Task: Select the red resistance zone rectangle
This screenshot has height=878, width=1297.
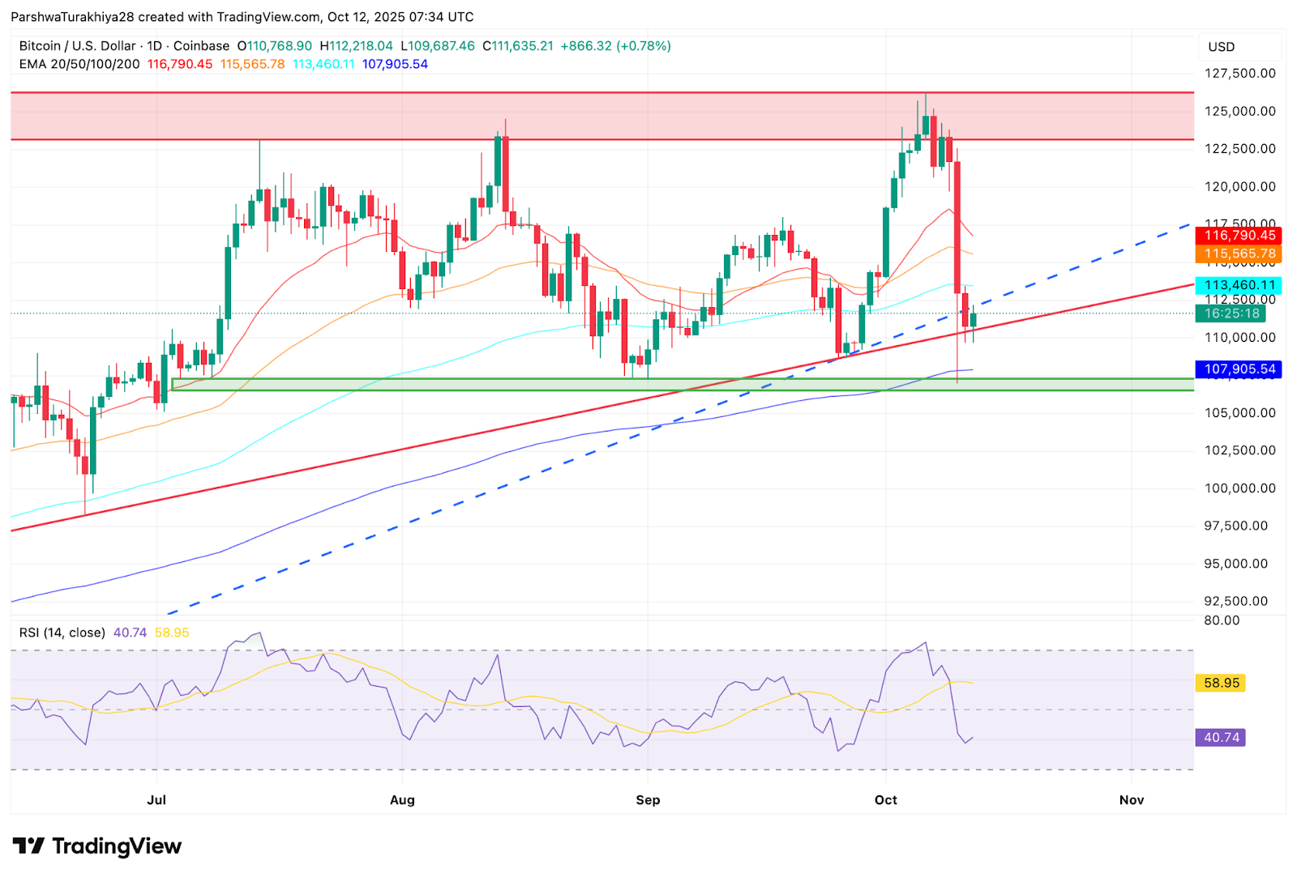Action: point(601,116)
